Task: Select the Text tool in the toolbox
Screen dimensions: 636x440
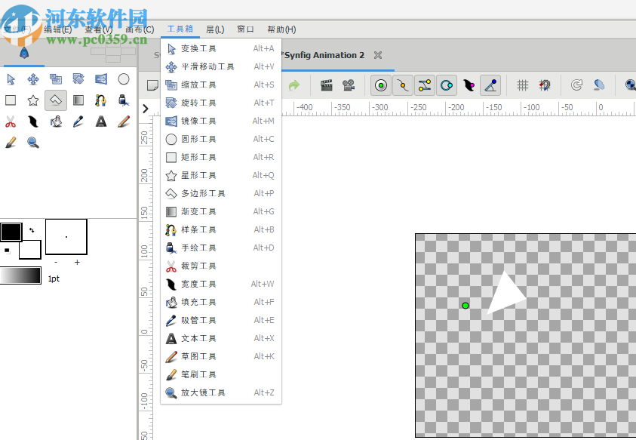Action: point(100,121)
